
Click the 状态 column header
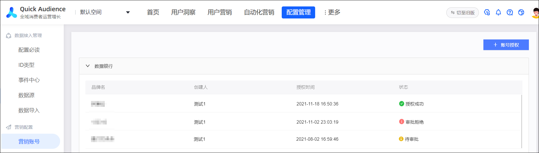coord(404,87)
